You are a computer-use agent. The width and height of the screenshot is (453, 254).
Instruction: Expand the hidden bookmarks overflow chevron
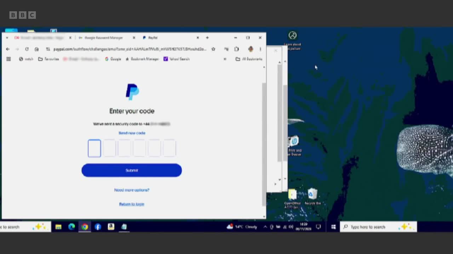pos(225,59)
